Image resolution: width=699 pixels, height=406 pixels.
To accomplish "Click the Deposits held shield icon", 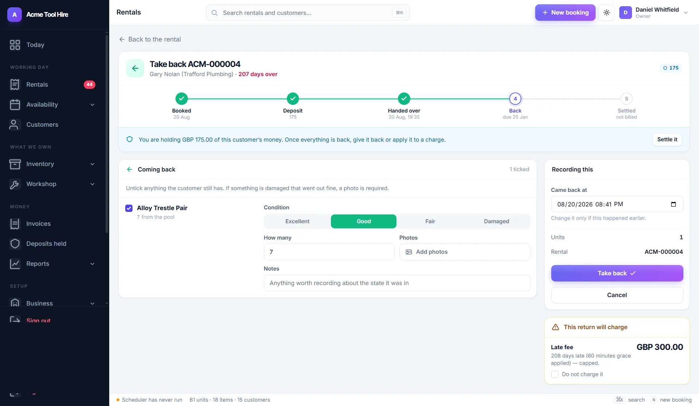I will [15, 244].
